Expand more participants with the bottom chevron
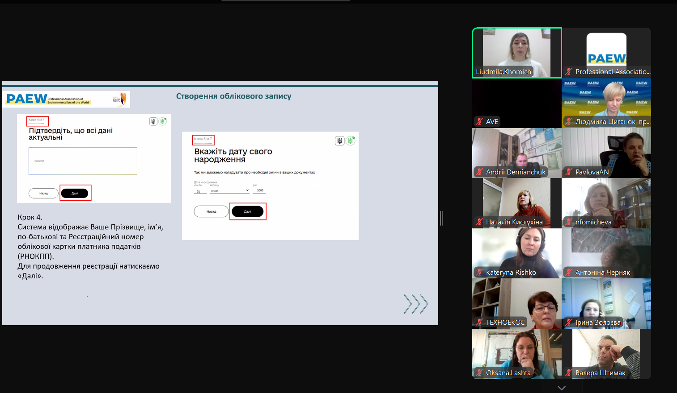Viewport: 677px width, 393px height. coord(562,388)
